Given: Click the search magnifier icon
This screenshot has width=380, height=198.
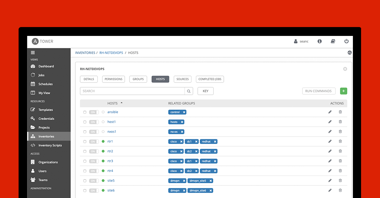Looking at the screenshot, I should tap(189, 91).
